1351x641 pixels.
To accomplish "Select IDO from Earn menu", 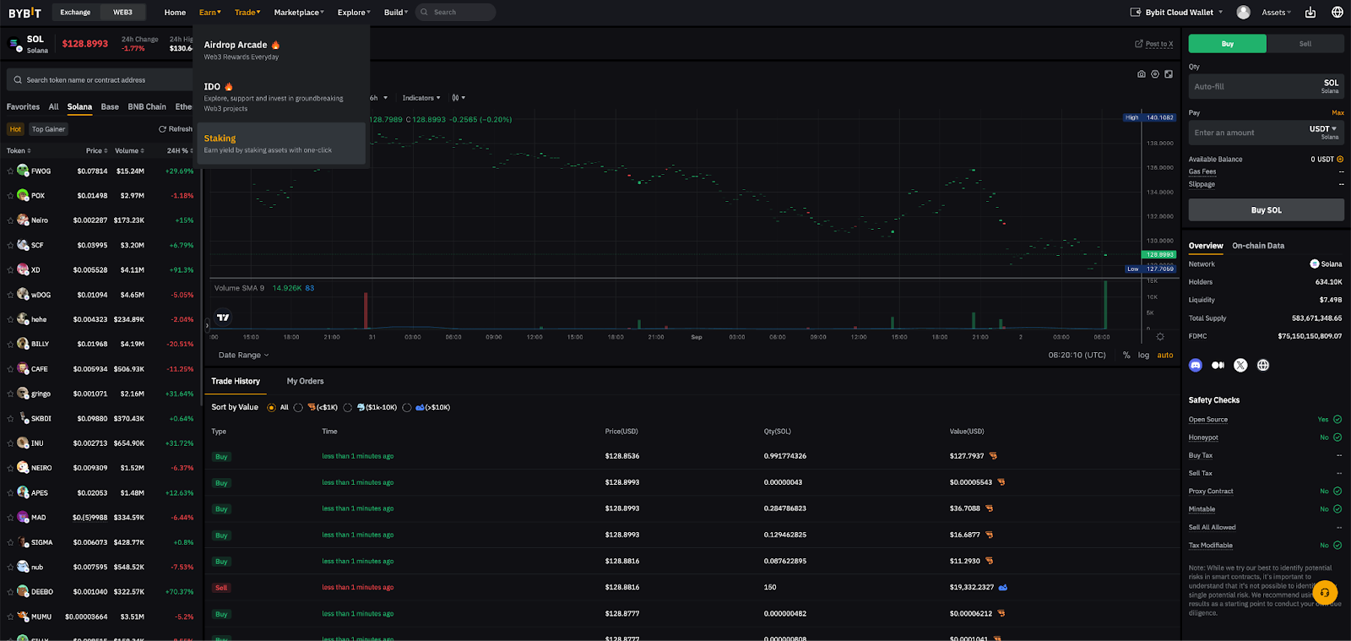I will (281, 96).
